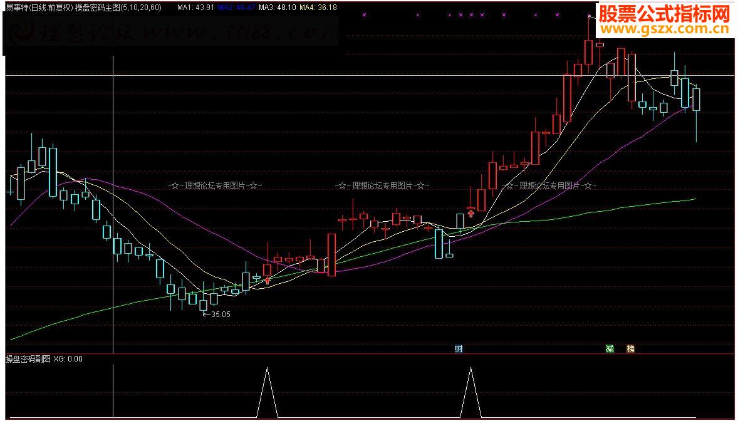Click the left red up-arrow buy signal

(268, 281)
